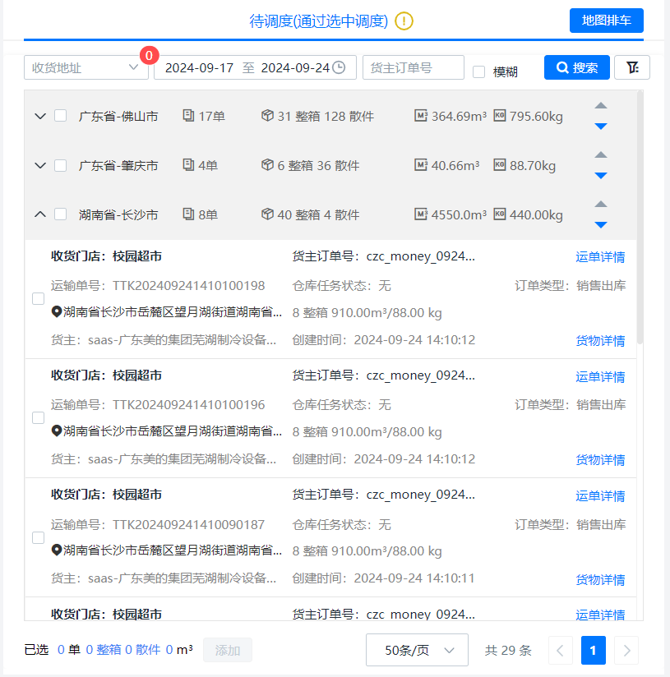Click the filter settings icon button

(x=632, y=67)
